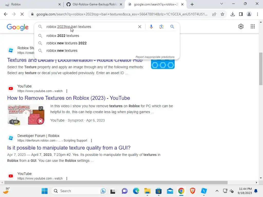This screenshot has height=197, width=263.
Task: Close the GitHub tab
Action: click(x=121, y=5)
